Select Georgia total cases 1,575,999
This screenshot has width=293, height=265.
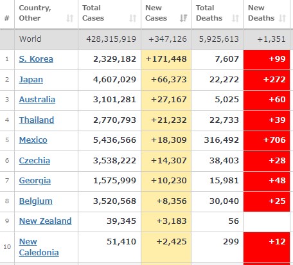coord(114,181)
